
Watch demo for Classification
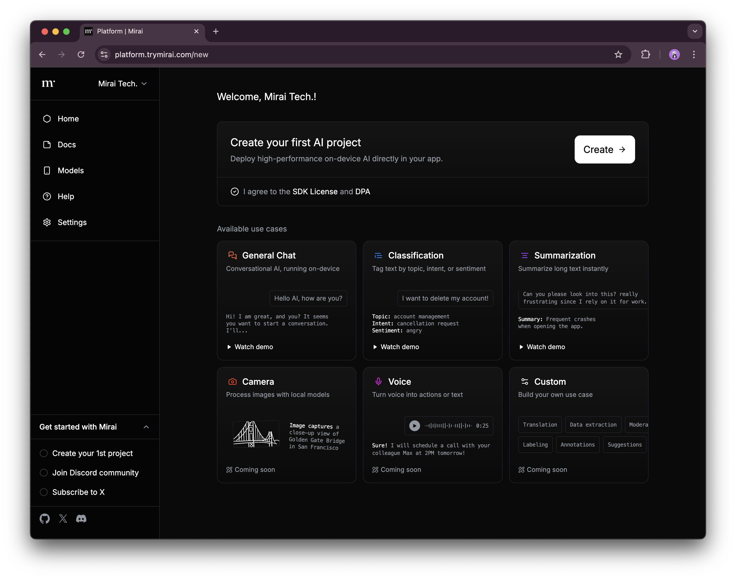[396, 347]
